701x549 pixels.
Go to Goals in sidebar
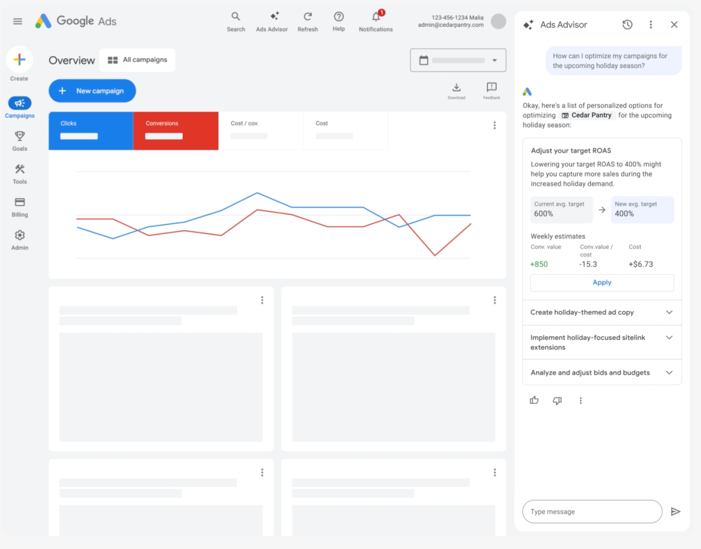[20, 141]
